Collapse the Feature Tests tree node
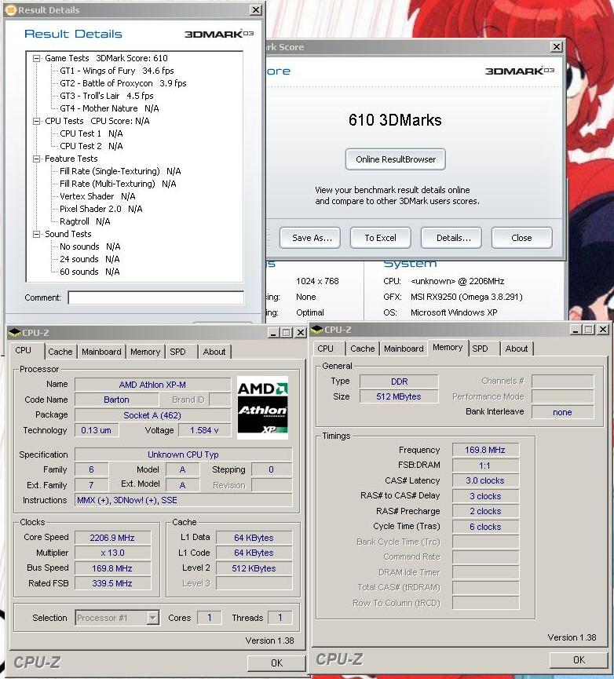Image resolution: width=614 pixels, height=679 pixels. pyautogui.click(x=37, y=159)
